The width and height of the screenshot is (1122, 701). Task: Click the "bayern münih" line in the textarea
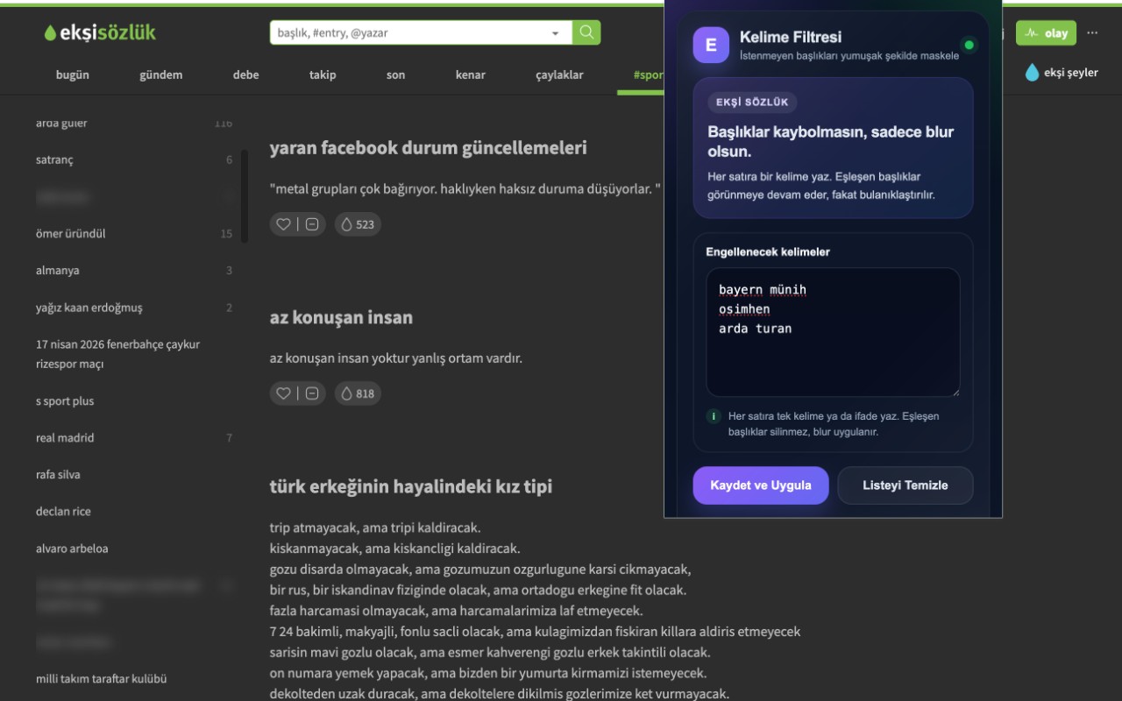(x=763, y=290)
